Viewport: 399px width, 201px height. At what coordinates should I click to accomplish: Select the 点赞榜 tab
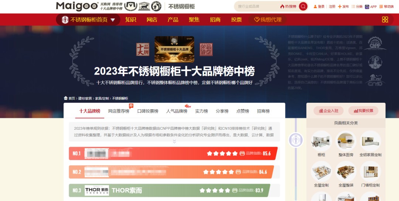[243, 111]
